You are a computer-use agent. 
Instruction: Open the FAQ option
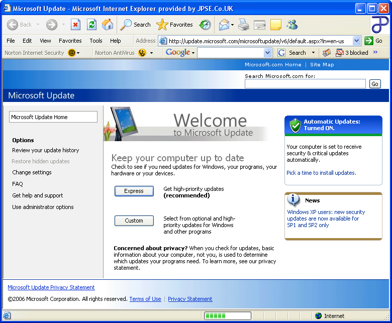[18, 184]
